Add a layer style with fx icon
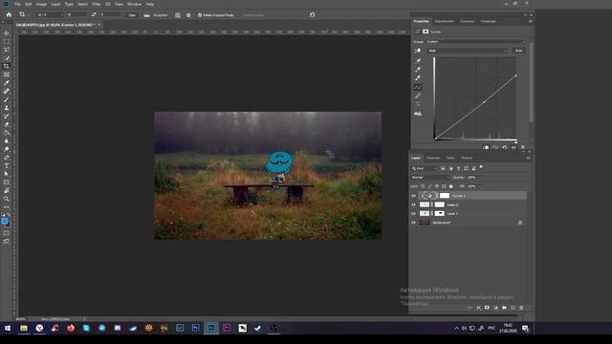Image resolution: width=612 pixels, height=344 pixels. (x=478, y=308)
